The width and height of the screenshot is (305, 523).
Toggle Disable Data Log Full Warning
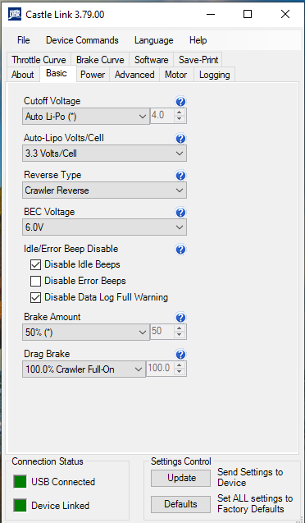tap(35, 297)
